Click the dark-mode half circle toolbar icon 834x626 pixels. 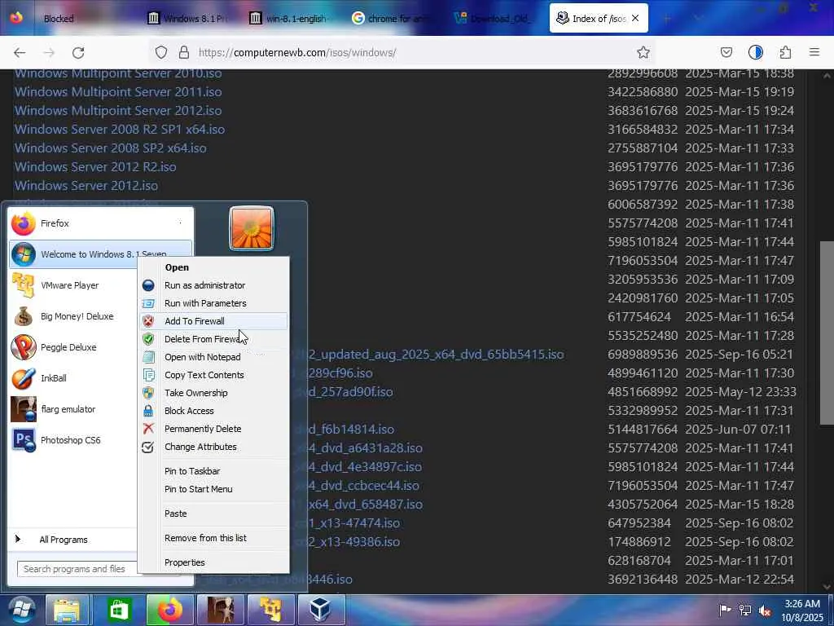tap(755, 52)
